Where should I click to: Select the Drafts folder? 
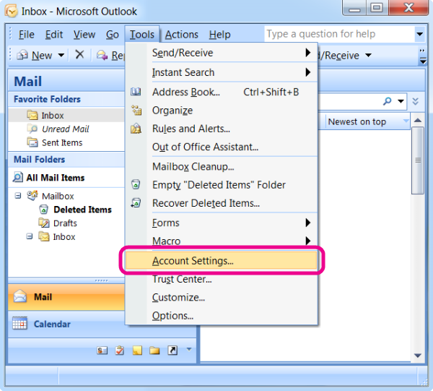pyautogui.click(x=65, y=223)
